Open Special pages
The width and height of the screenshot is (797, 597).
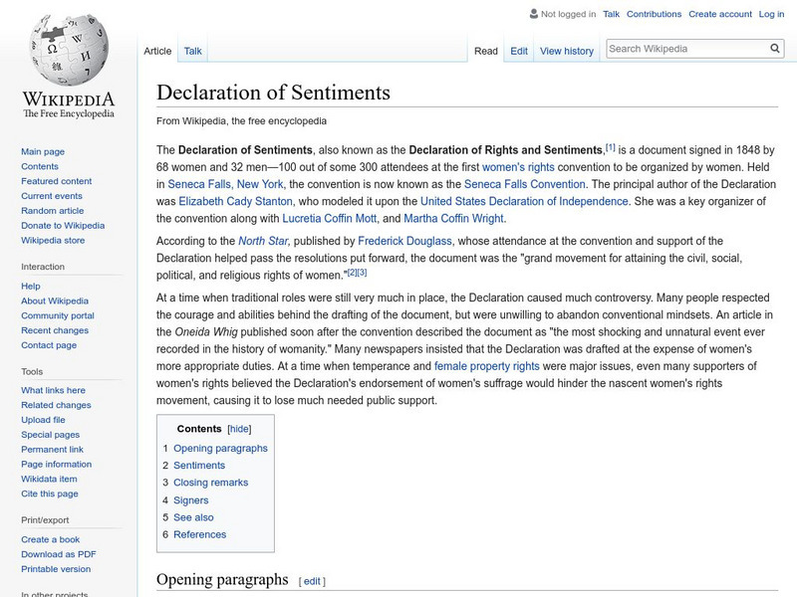[51, 435]
